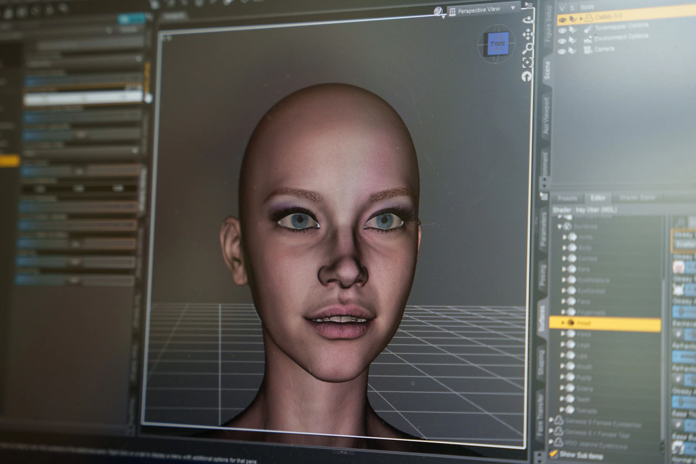Toggle selectable arrow for Callisto 3.0

tap(573, 20)
